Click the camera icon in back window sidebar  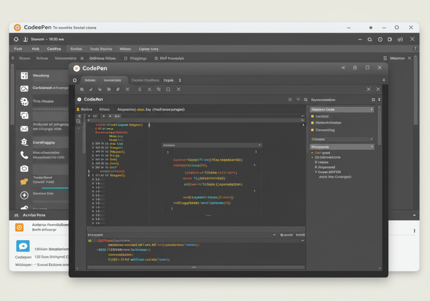click(24, 168)
